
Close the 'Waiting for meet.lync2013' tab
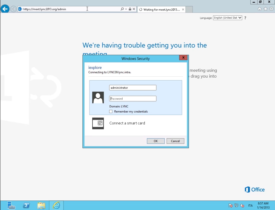183,10
